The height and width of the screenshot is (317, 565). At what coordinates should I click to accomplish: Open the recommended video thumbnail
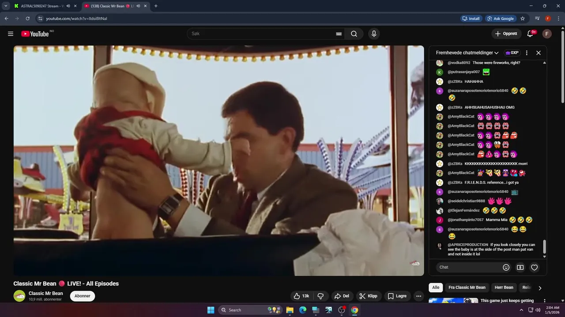453,301
